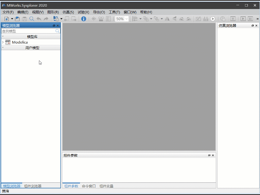Click the magnifier Find icon in toolbar

[x=32, y=19]
